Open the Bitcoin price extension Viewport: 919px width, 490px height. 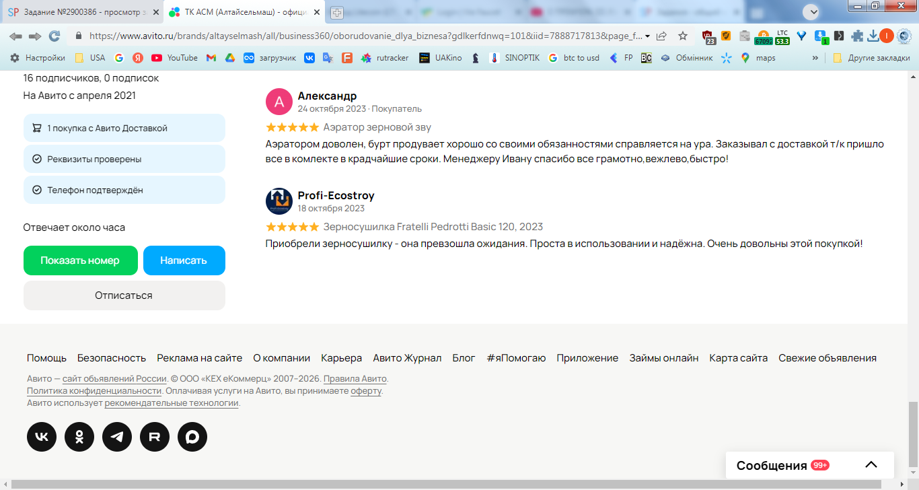coord(763,37)
